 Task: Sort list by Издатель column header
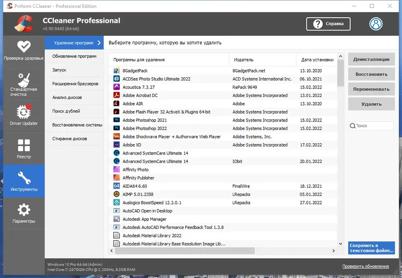pos(243,60)
